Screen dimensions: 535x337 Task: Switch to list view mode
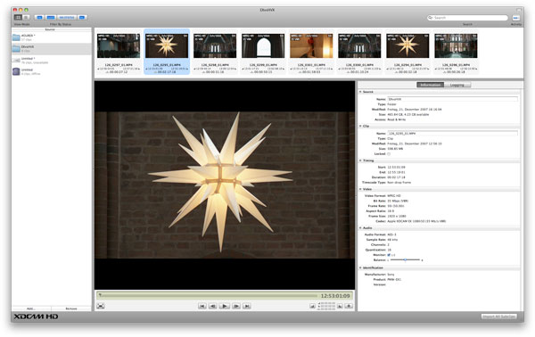point(26,18)
